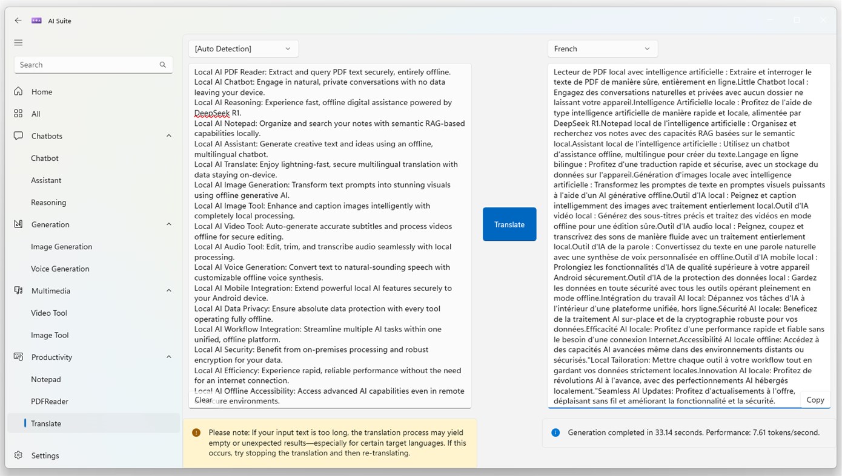Open the hamburger menu to collapse sidebar
This screenshot has height=476, width=842.
tap(18, 42)
